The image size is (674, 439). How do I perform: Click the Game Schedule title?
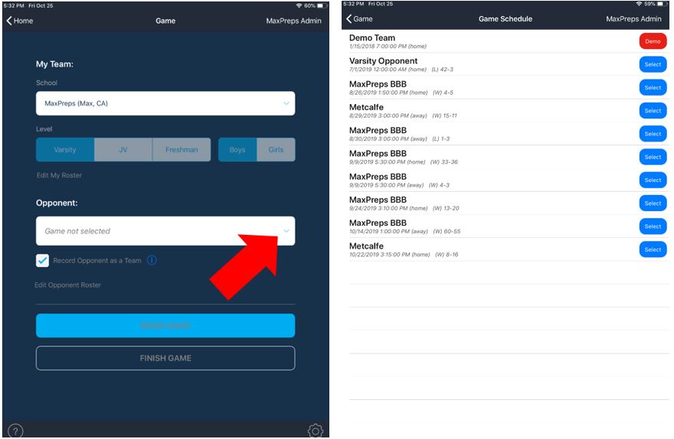coord(505,19)
